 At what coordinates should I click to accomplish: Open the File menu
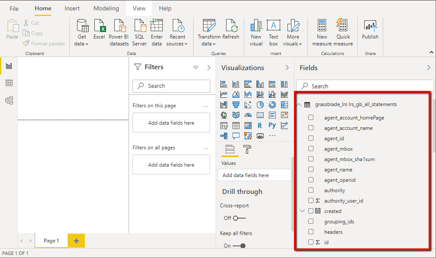tap(14, 9)
